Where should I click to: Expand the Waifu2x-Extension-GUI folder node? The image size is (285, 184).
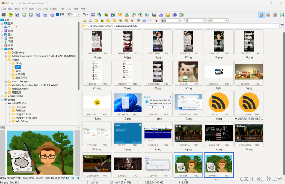tap(6, 85)
